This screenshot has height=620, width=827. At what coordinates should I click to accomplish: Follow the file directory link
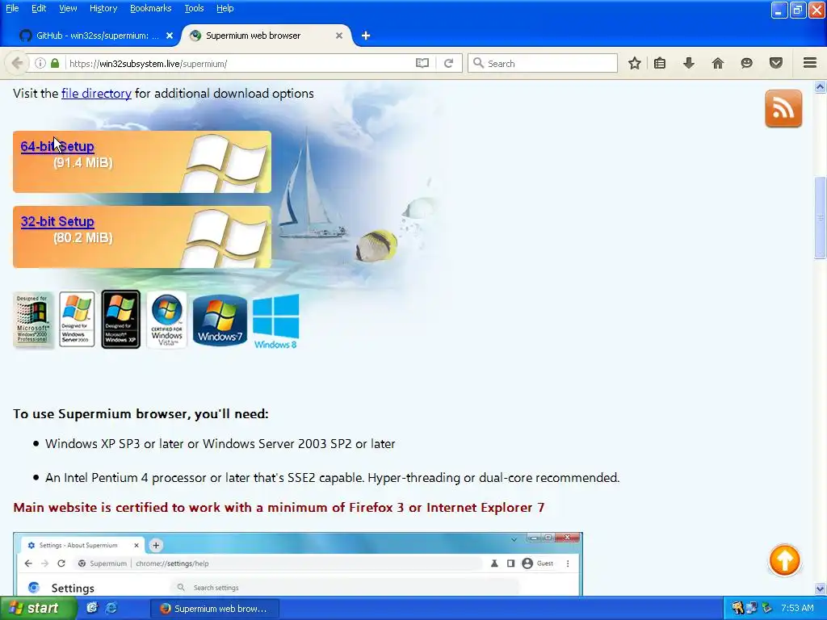97,94
